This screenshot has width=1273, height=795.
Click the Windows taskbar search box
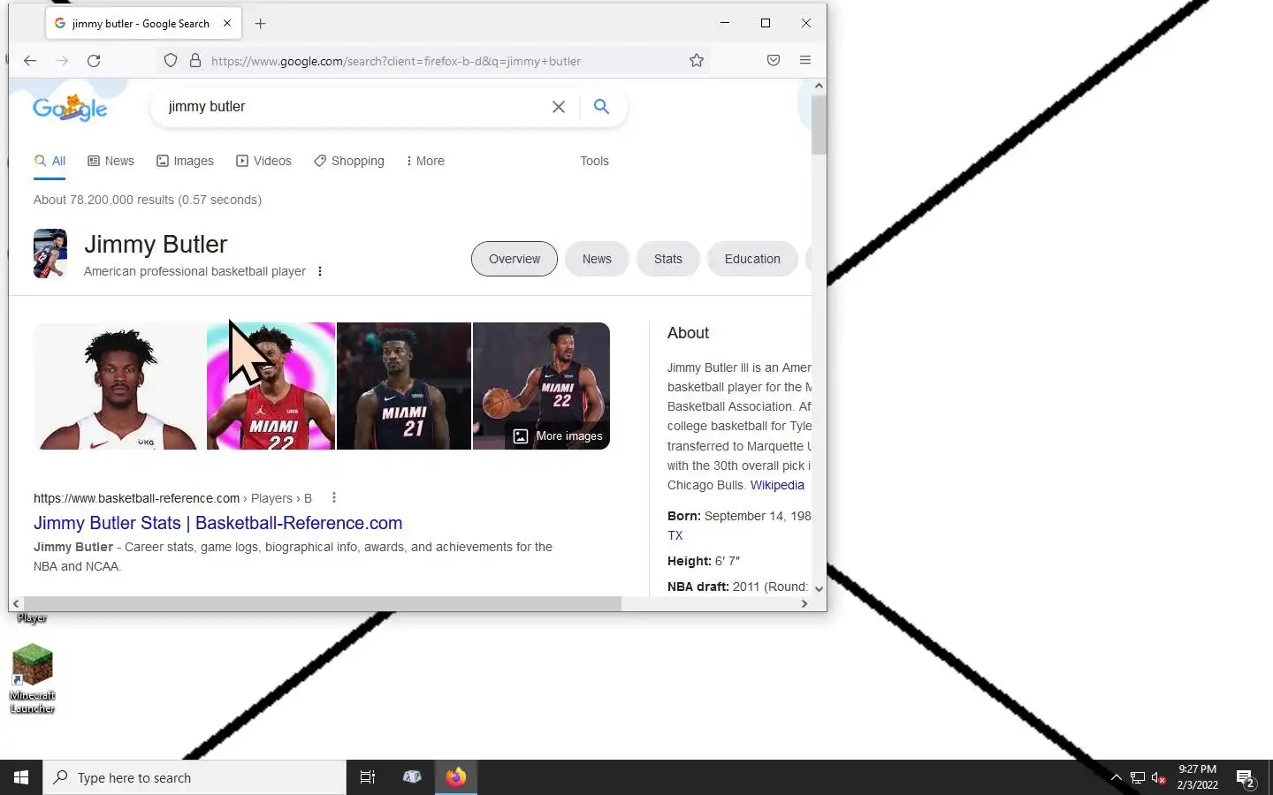194,777
